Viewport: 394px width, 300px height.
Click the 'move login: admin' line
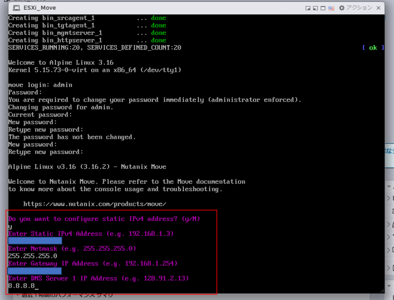tap(40, 85)
